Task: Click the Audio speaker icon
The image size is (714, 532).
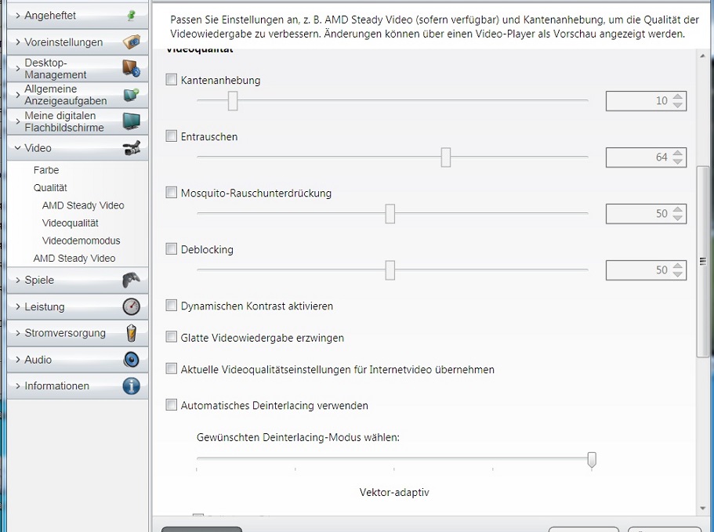Action: point(131,360)
